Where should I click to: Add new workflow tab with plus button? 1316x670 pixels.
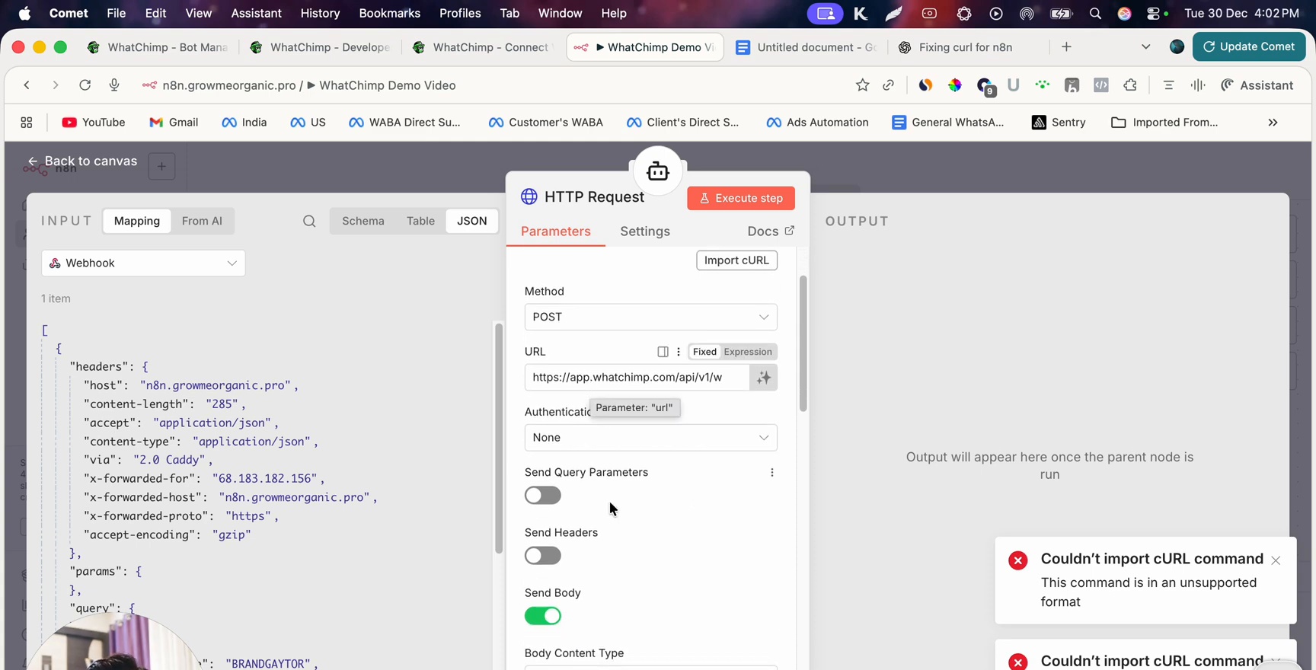click(161, 166)
